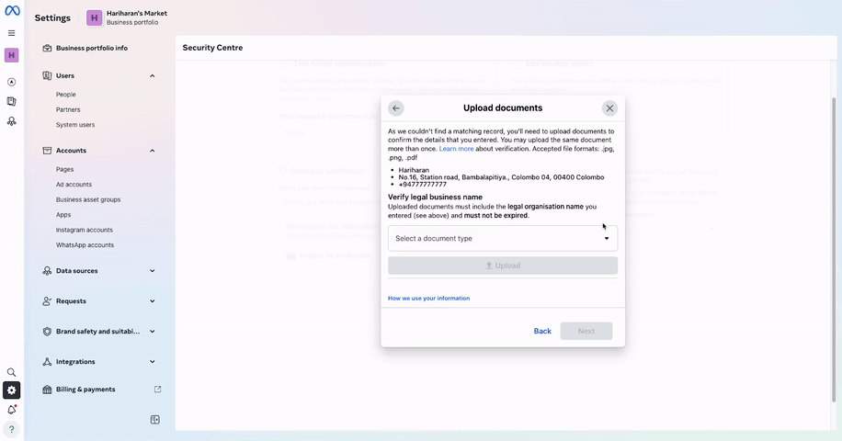Click the Accounts section icon

pyautogui.click(x=47, y=151)
